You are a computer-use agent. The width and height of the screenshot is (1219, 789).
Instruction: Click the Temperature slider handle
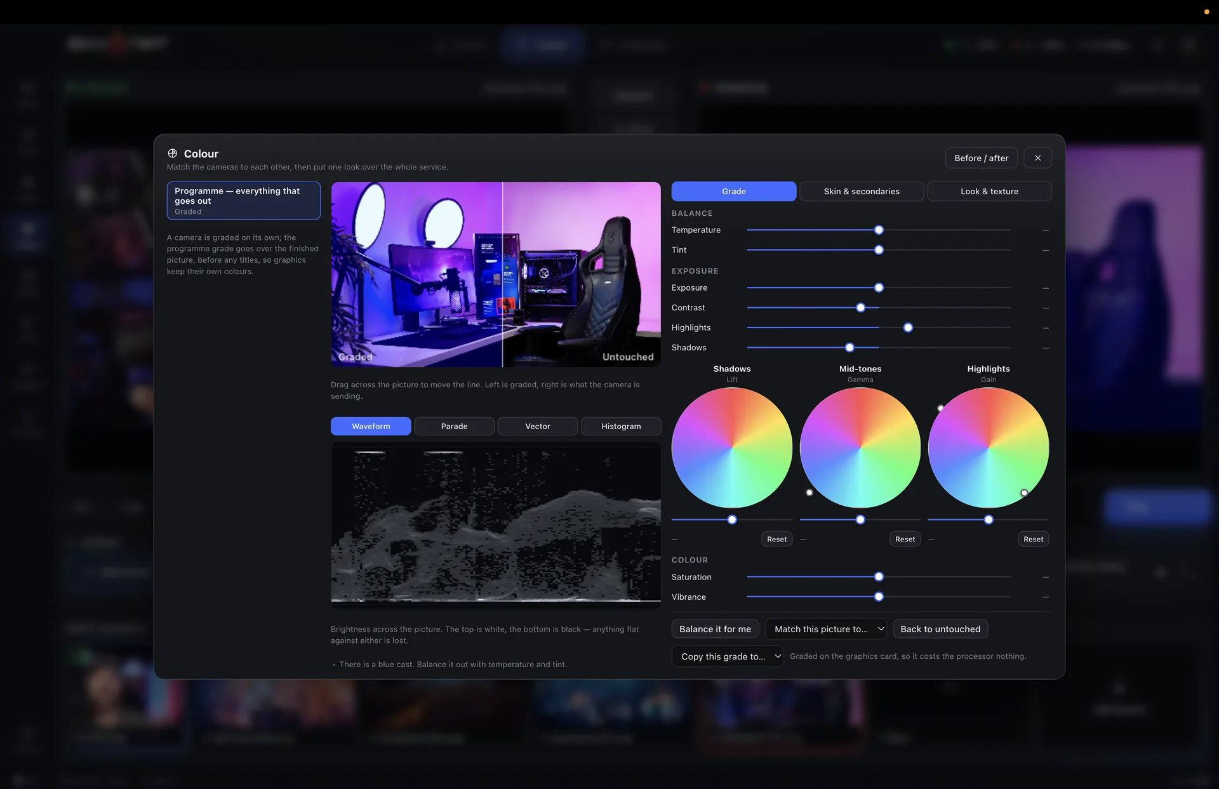coord(879,230)
